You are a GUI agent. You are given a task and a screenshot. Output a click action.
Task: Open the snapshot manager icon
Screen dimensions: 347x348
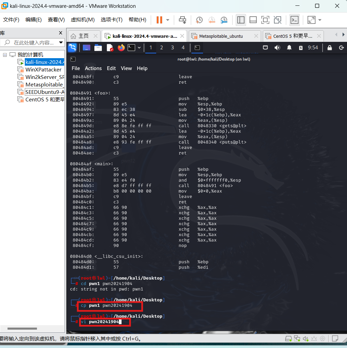224,20
